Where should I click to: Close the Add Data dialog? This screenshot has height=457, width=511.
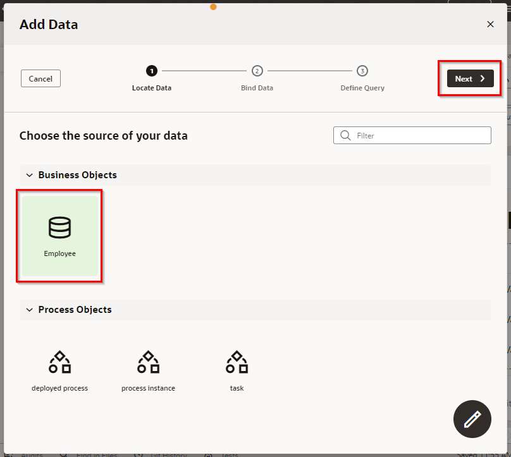490,25
